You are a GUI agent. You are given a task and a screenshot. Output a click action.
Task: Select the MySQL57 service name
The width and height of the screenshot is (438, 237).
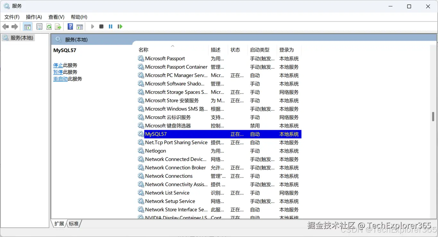click(156, 134)
